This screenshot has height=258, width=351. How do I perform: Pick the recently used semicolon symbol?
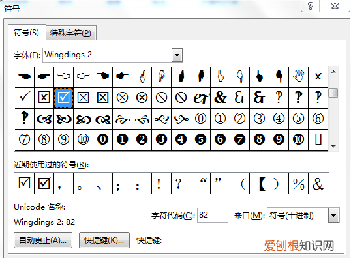pyautogui.click(x=122, y=184)
